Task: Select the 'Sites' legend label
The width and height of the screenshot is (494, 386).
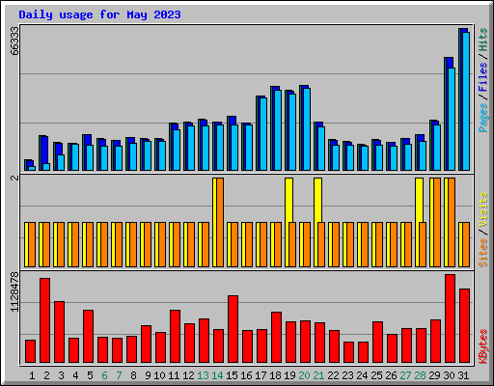Action: point(483,253)
